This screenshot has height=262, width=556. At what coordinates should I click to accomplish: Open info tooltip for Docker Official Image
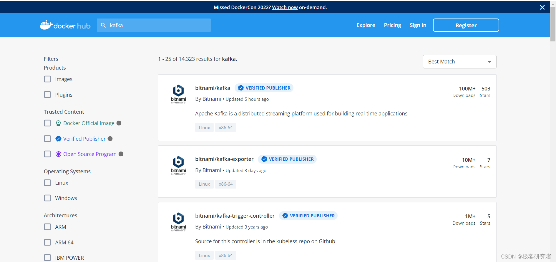coord(119,123)
